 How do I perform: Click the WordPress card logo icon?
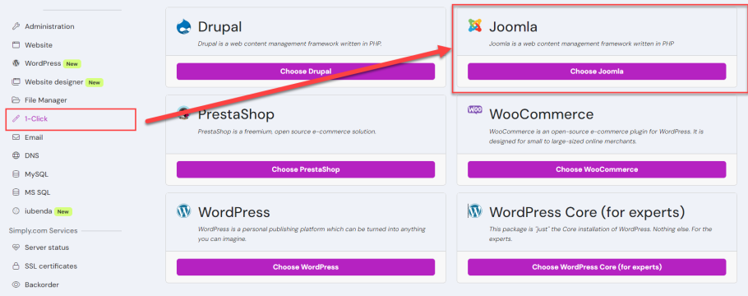pyautogui.click(x=183, y=210)
